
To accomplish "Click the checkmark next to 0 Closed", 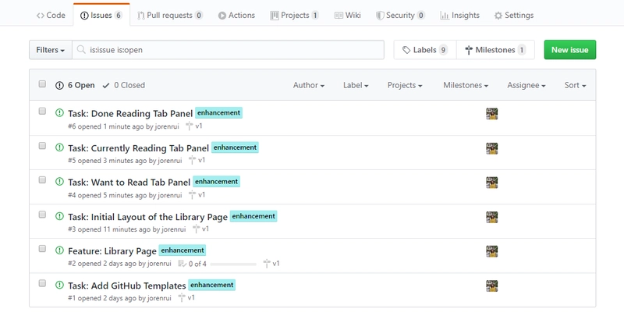I will coord(106,85).
